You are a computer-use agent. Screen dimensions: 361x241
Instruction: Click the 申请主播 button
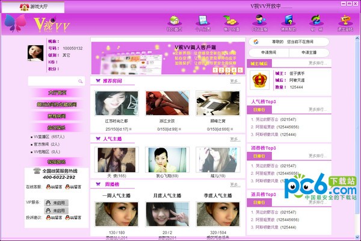[x=309, y=52]
